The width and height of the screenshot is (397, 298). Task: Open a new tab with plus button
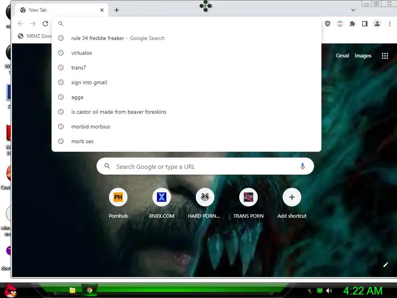116,10
